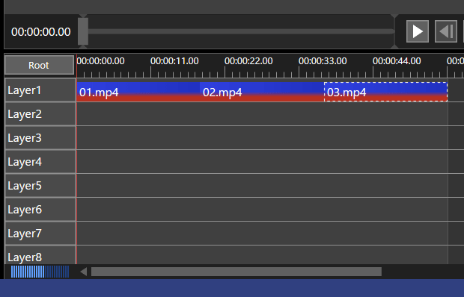Click the Layer4 label
This screenshot has height=297, width=464.
pos(25,162)
